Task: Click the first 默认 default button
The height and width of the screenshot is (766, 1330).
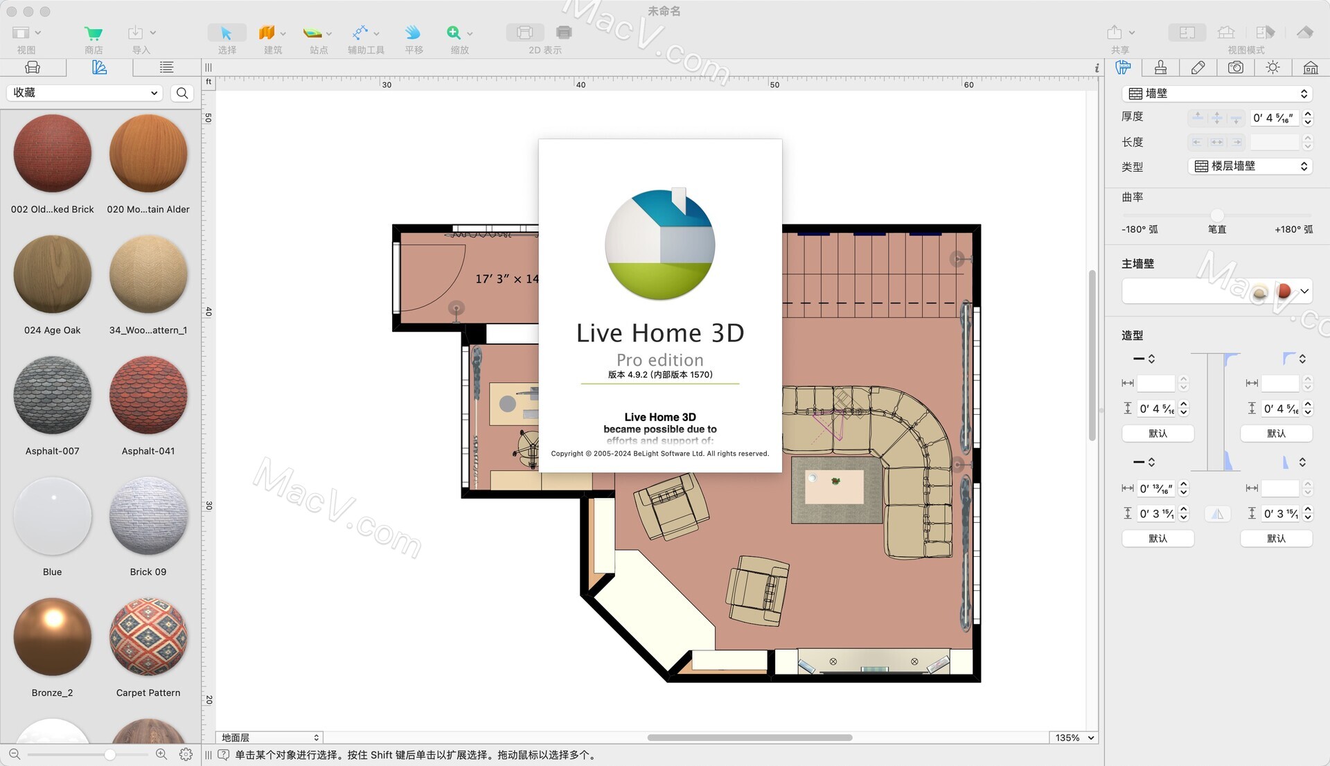Action: coord(1158,434)
